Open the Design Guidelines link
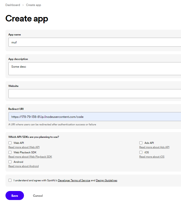 [x=106, y=180]
